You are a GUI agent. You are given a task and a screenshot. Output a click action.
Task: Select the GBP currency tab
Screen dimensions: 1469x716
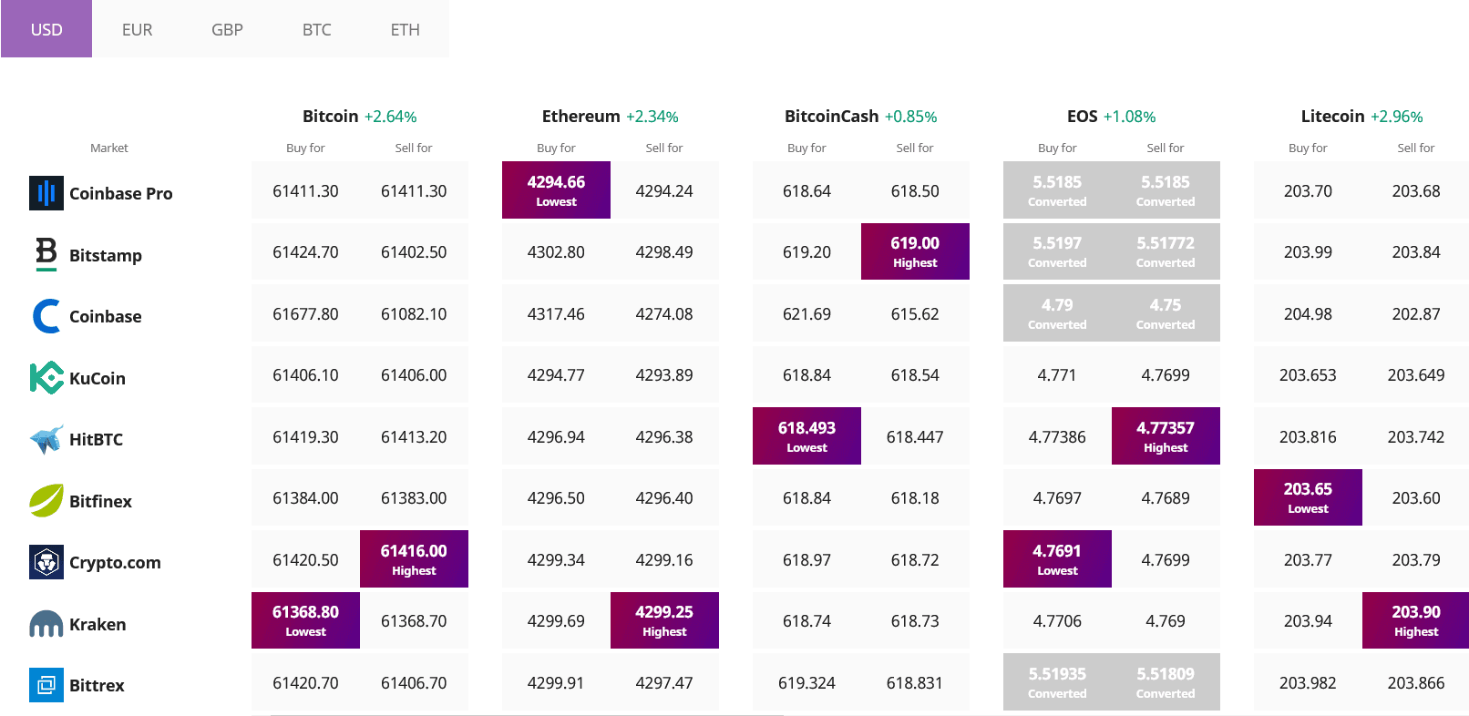click(x=227, y=29)
